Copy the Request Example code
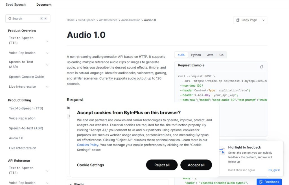289x185 pixels. pyautogui.click(x=262, y=67)
